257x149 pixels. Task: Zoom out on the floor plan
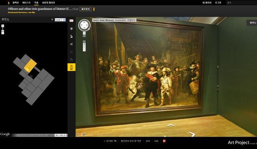pos(3,33)
